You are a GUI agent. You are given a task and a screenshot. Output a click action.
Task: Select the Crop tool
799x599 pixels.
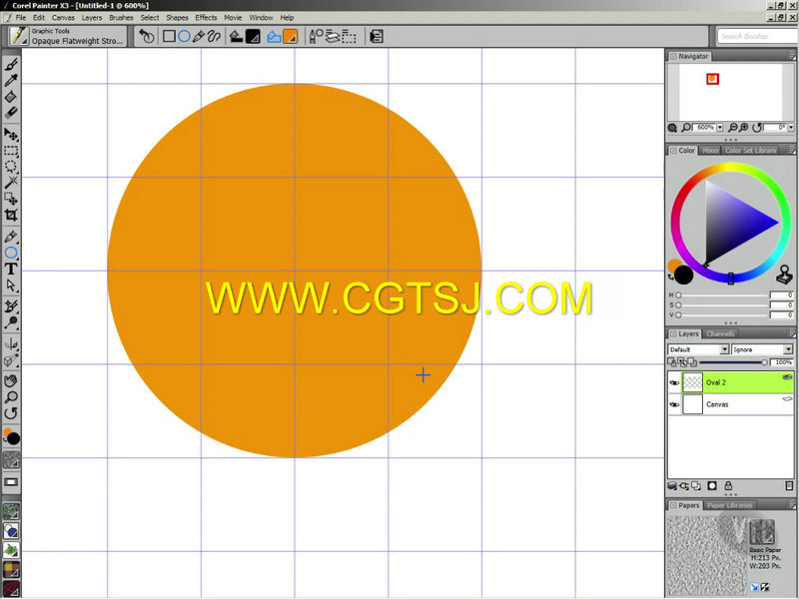coord(11,215)
